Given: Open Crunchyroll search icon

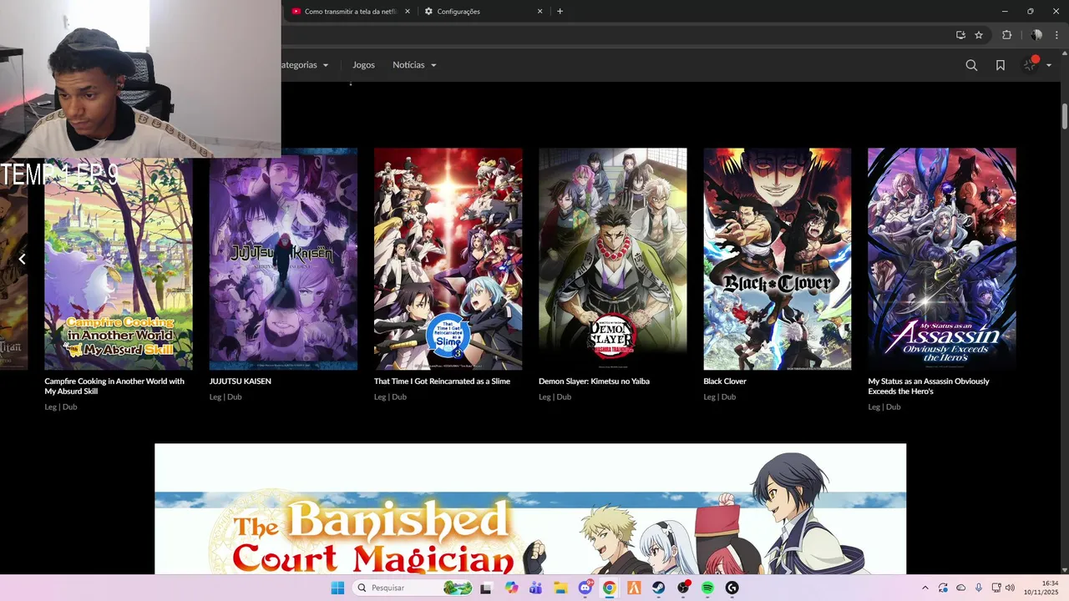Looking at the screenshot, I should (x=971, y=65).
